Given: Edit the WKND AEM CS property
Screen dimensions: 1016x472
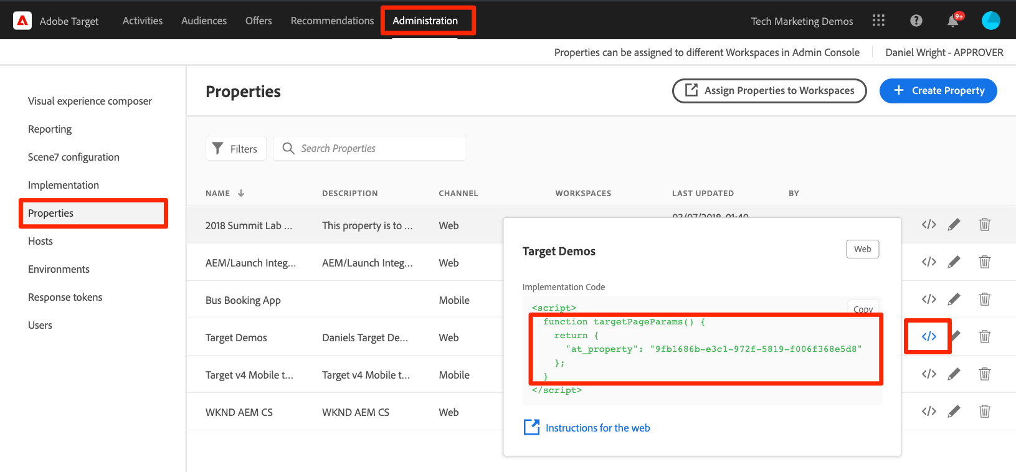Looking at the screenshot, I should [954, 411].
